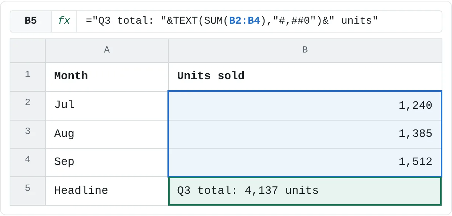Select the "Headline" label cell
This screenshot has height=216, width=452.
pyautogui.click(x=107, y=191)
